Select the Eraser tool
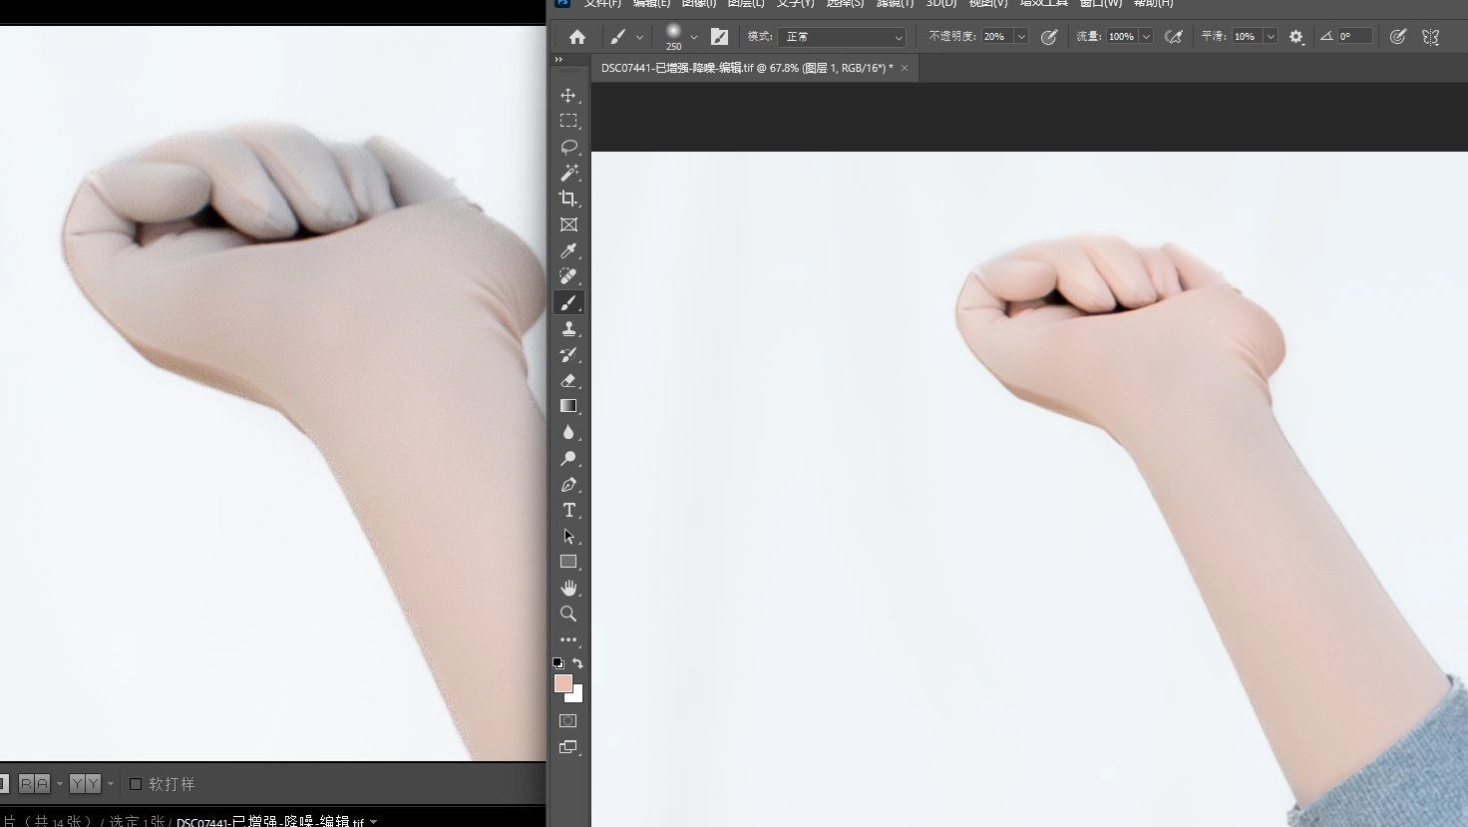1468x827 pixels. [568, 380]
